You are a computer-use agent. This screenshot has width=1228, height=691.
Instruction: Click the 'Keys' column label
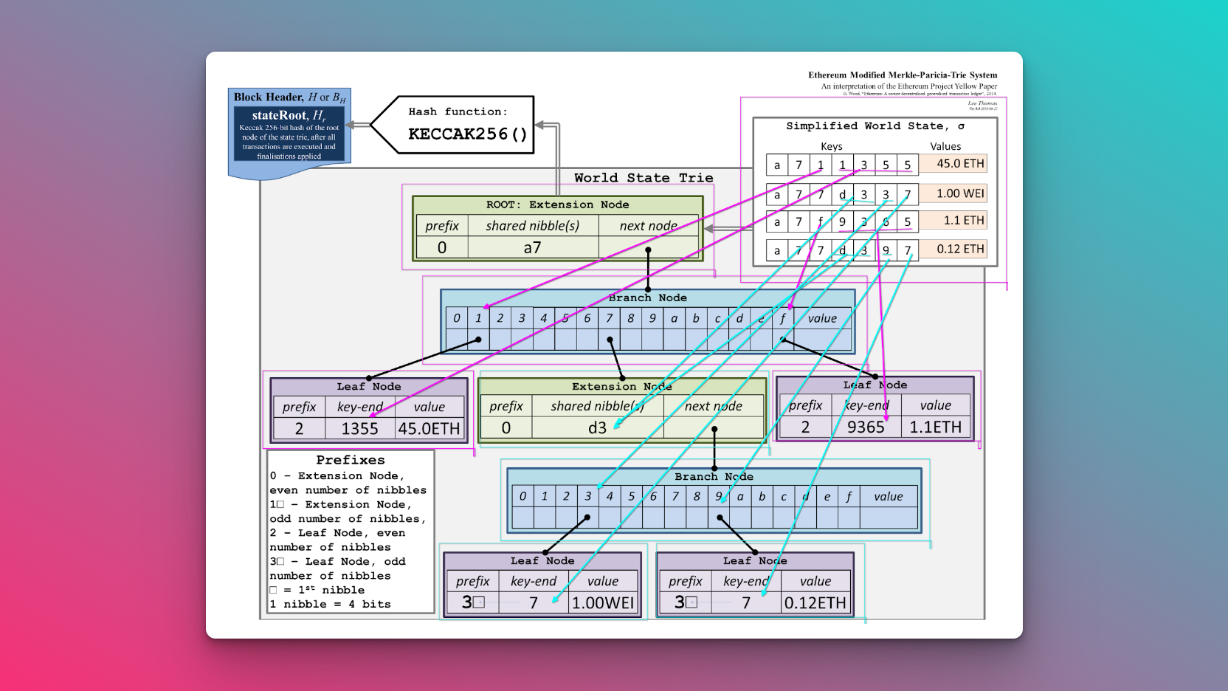[x=832, y=146]
